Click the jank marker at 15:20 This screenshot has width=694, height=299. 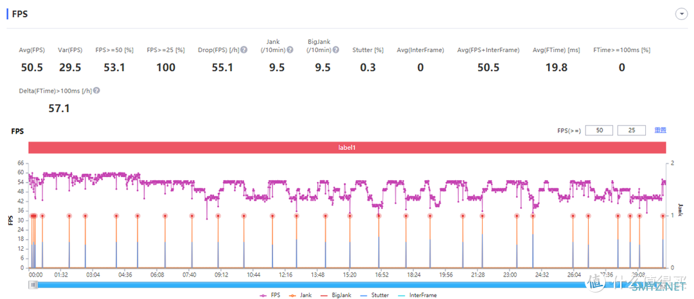(x=350, y=215)
